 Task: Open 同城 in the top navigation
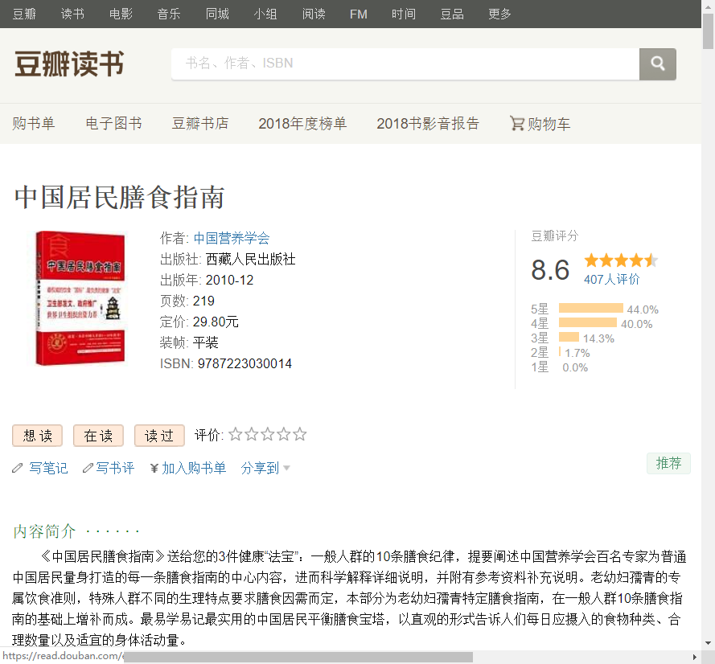point(217,14)
